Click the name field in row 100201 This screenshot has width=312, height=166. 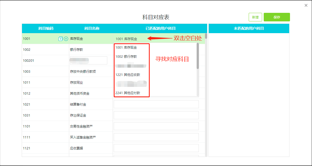coord(89,60)
